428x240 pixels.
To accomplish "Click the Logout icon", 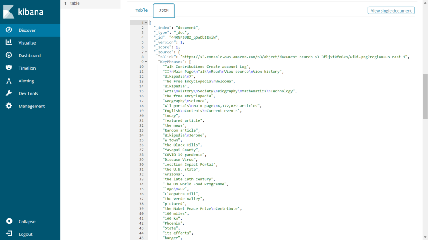I will (x=9, y=234).
